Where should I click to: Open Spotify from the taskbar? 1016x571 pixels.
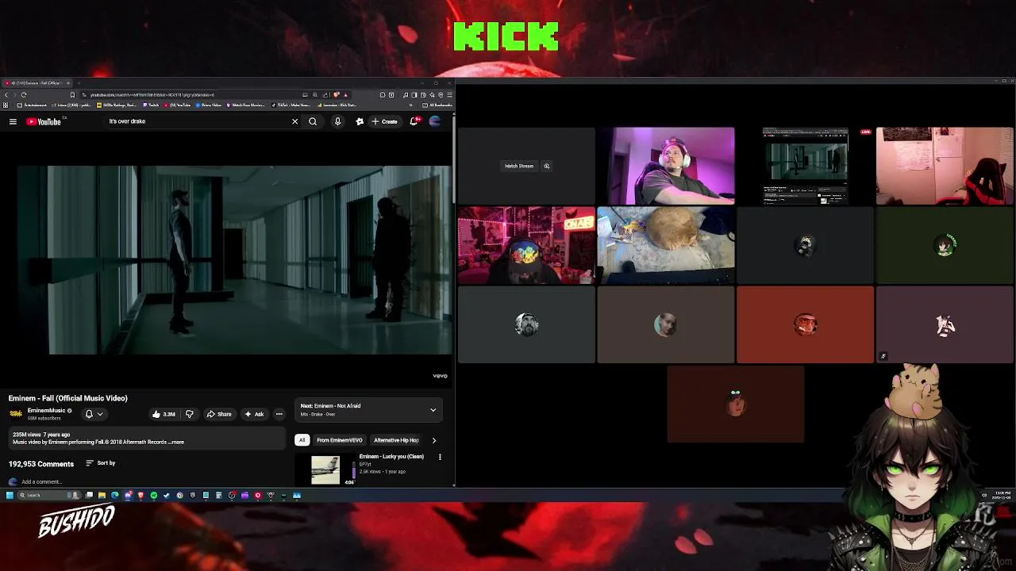pos(154,495)
